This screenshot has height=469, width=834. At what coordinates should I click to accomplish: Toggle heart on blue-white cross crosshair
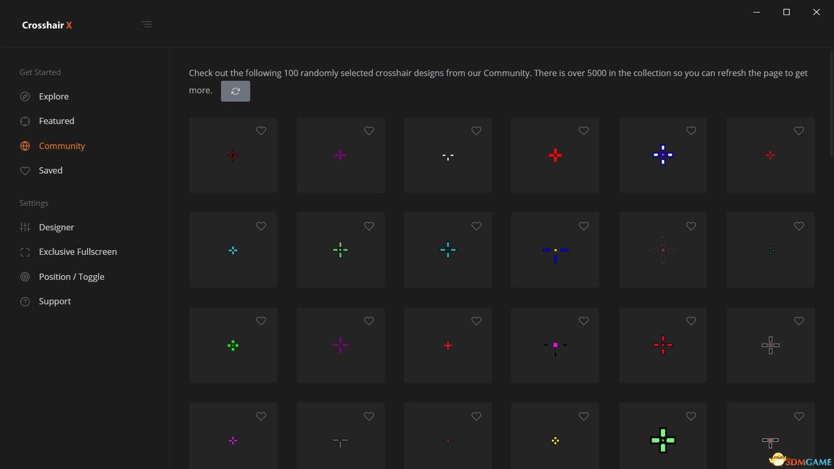(691, 131)
